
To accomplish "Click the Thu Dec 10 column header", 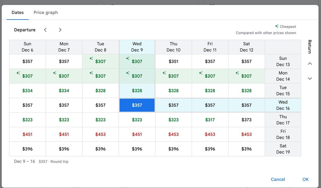I will pos(173,47).
